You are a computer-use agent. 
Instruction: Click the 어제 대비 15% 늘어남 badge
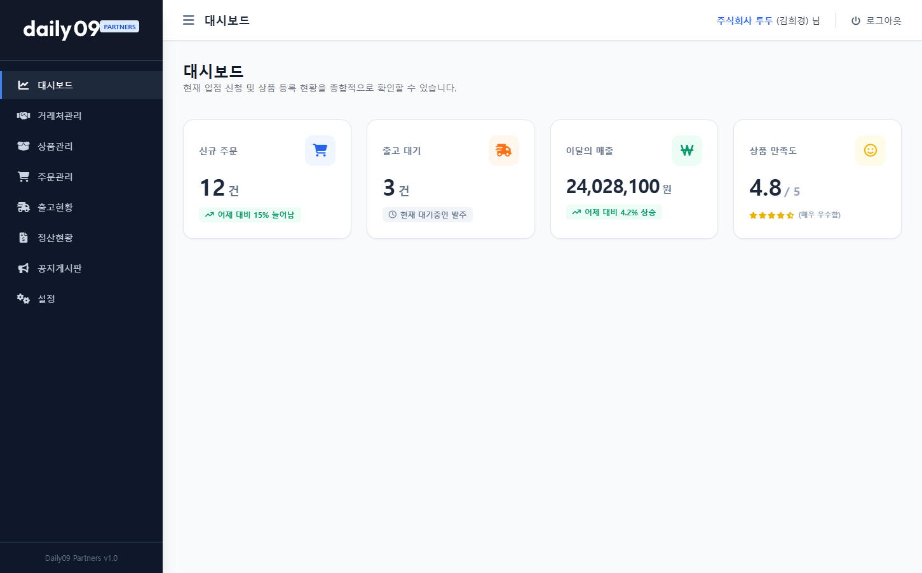pyautogui.click(x=250, y=215)
